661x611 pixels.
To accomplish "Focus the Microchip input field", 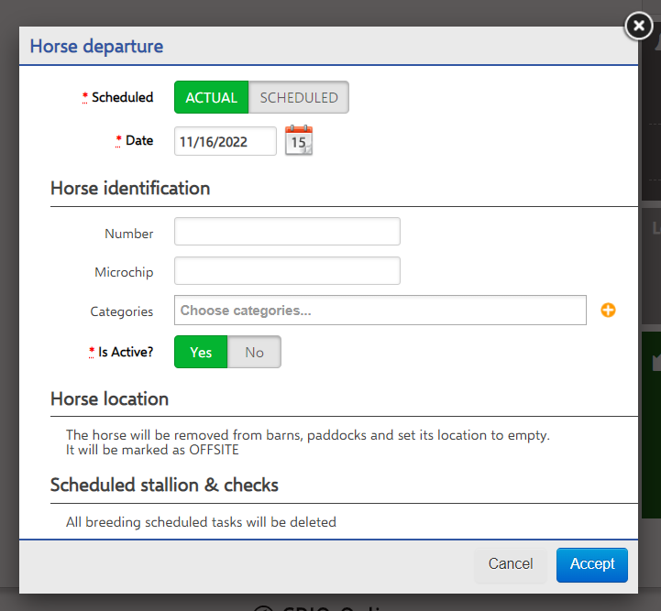I will (287, 271).
